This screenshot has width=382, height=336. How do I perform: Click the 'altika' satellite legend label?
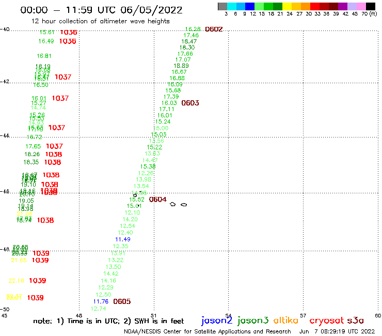coord(286,320)
